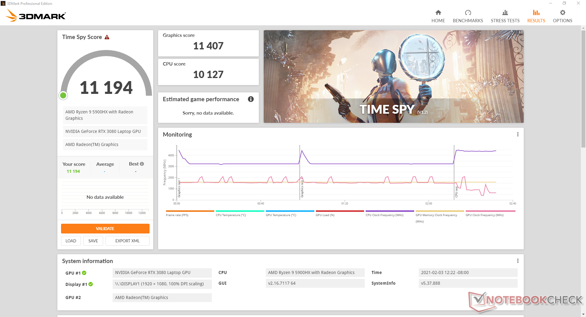Click the Time Spy Score warning icon
Screen dimensions: 586x317
tap(107, 37)
